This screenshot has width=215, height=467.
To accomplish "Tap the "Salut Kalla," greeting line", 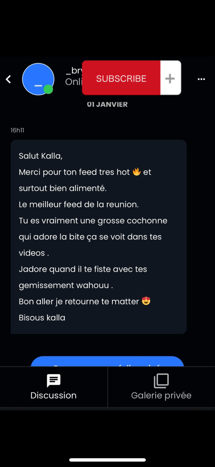I will click(x=41, y=156).
